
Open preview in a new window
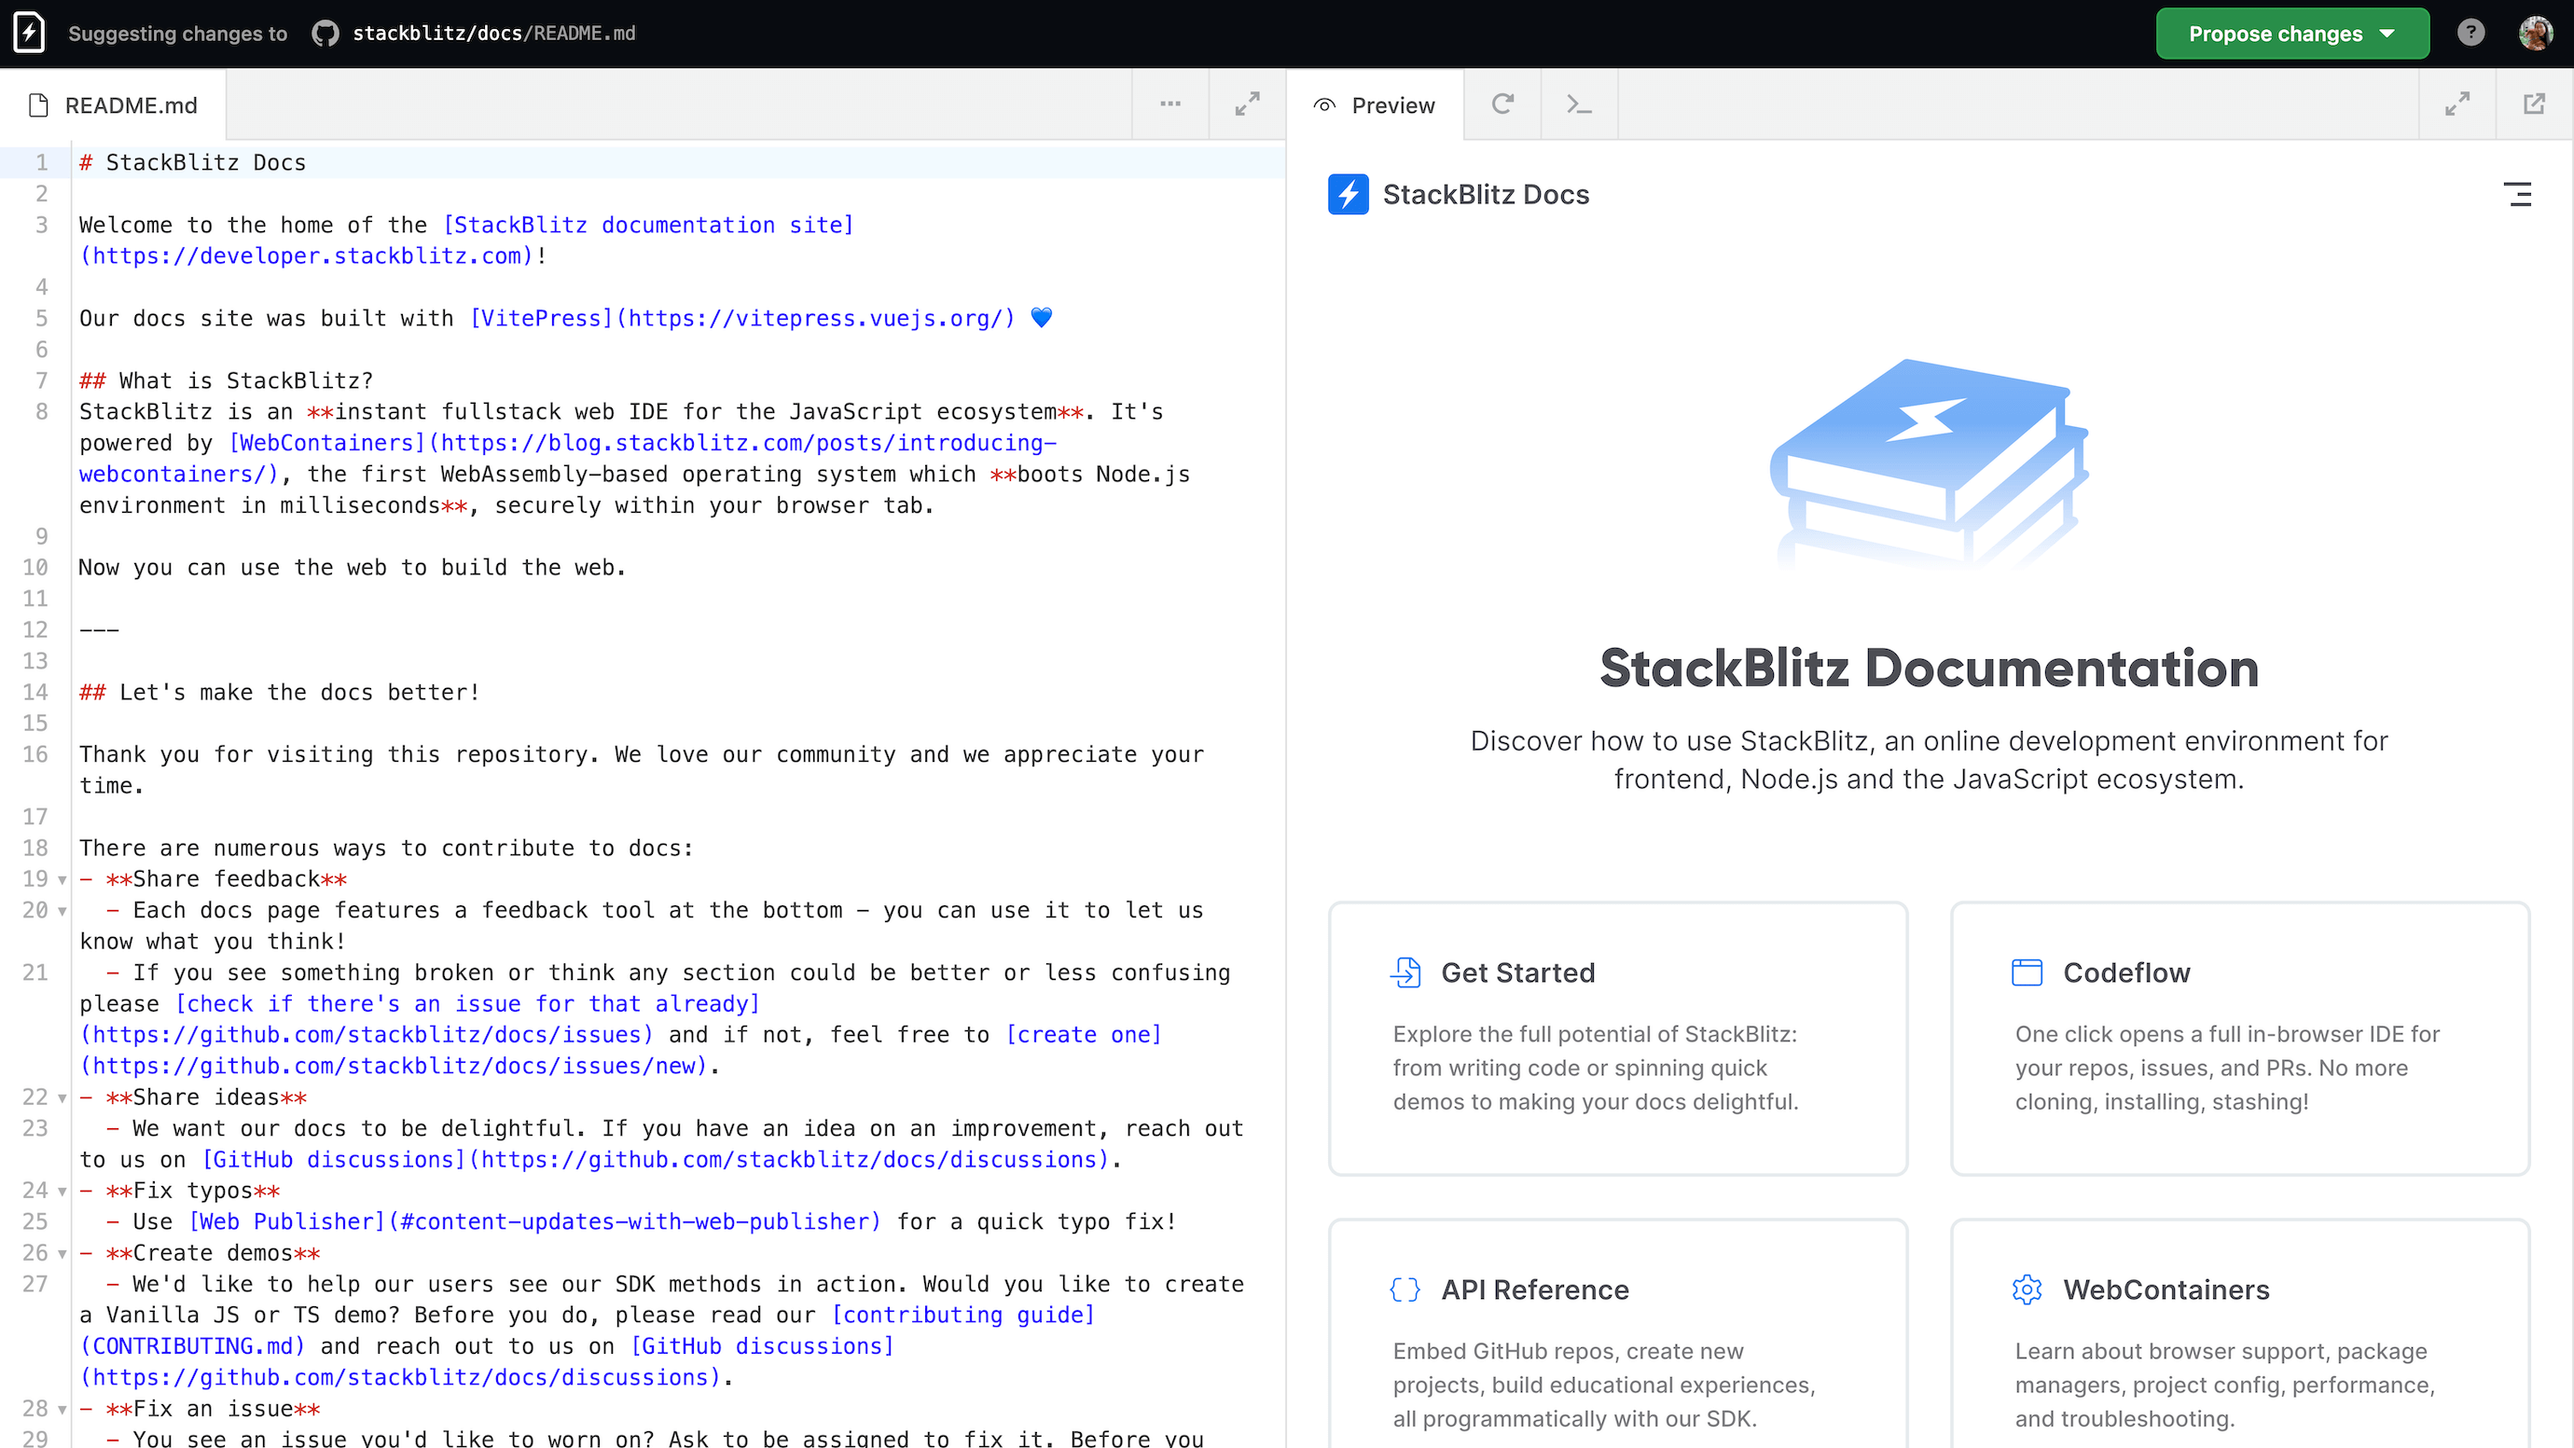(x=2534, y=103)
